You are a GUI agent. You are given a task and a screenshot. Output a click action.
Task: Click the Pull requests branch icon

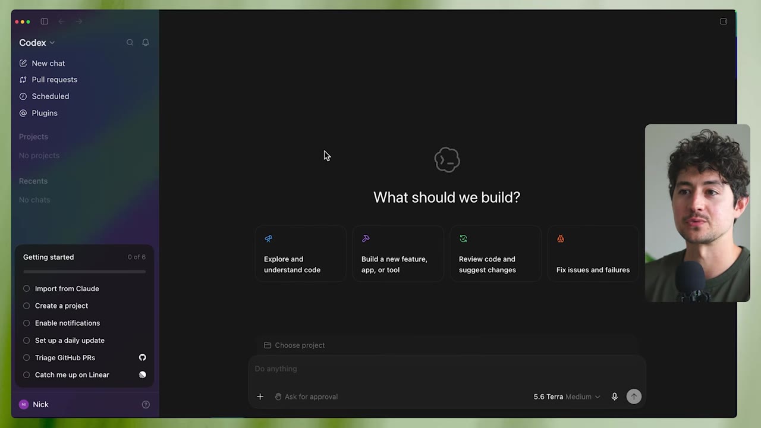click(23, 80)
